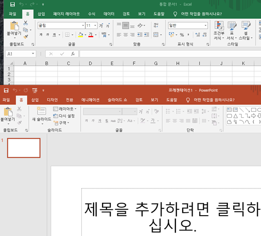
Task: Click Excel's Wrap Text icon
Action: click(156, 25)
